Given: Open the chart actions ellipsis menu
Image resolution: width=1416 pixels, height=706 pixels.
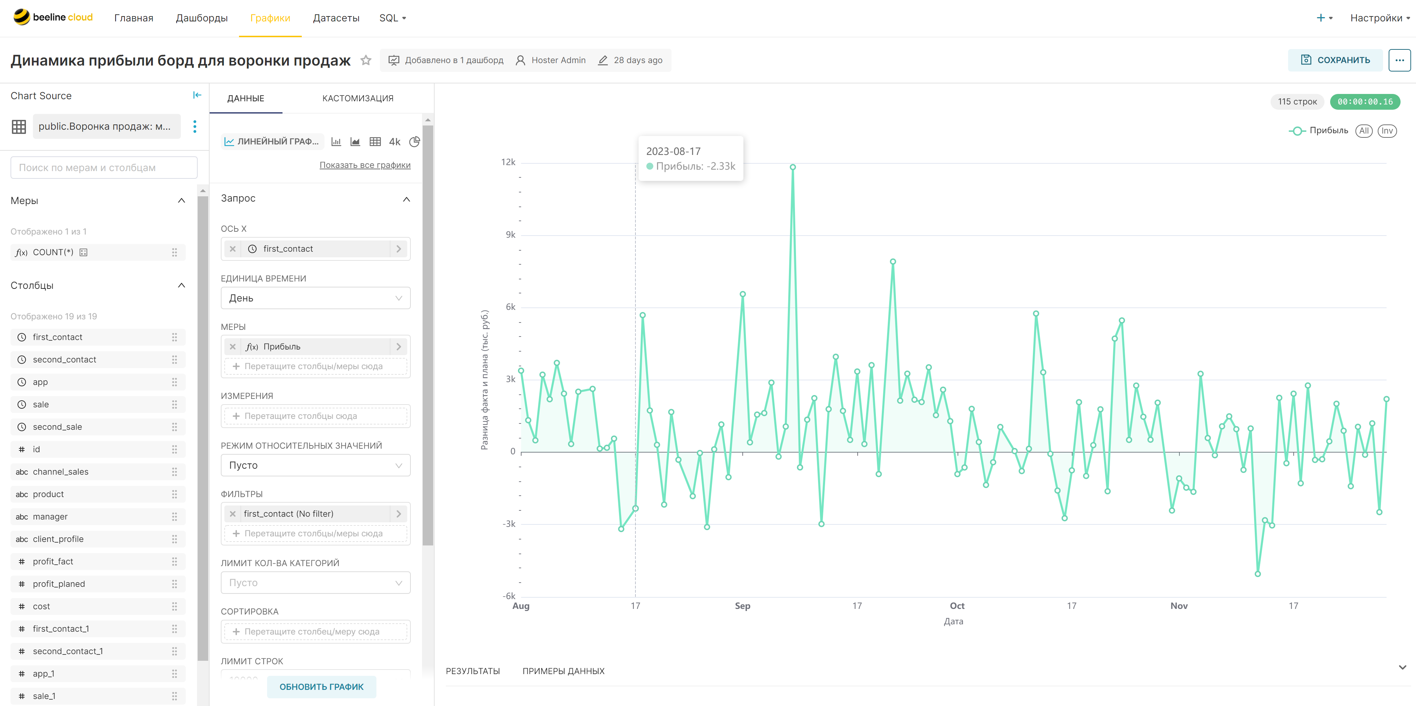Looking at the screenshot, I should 1399,60.
